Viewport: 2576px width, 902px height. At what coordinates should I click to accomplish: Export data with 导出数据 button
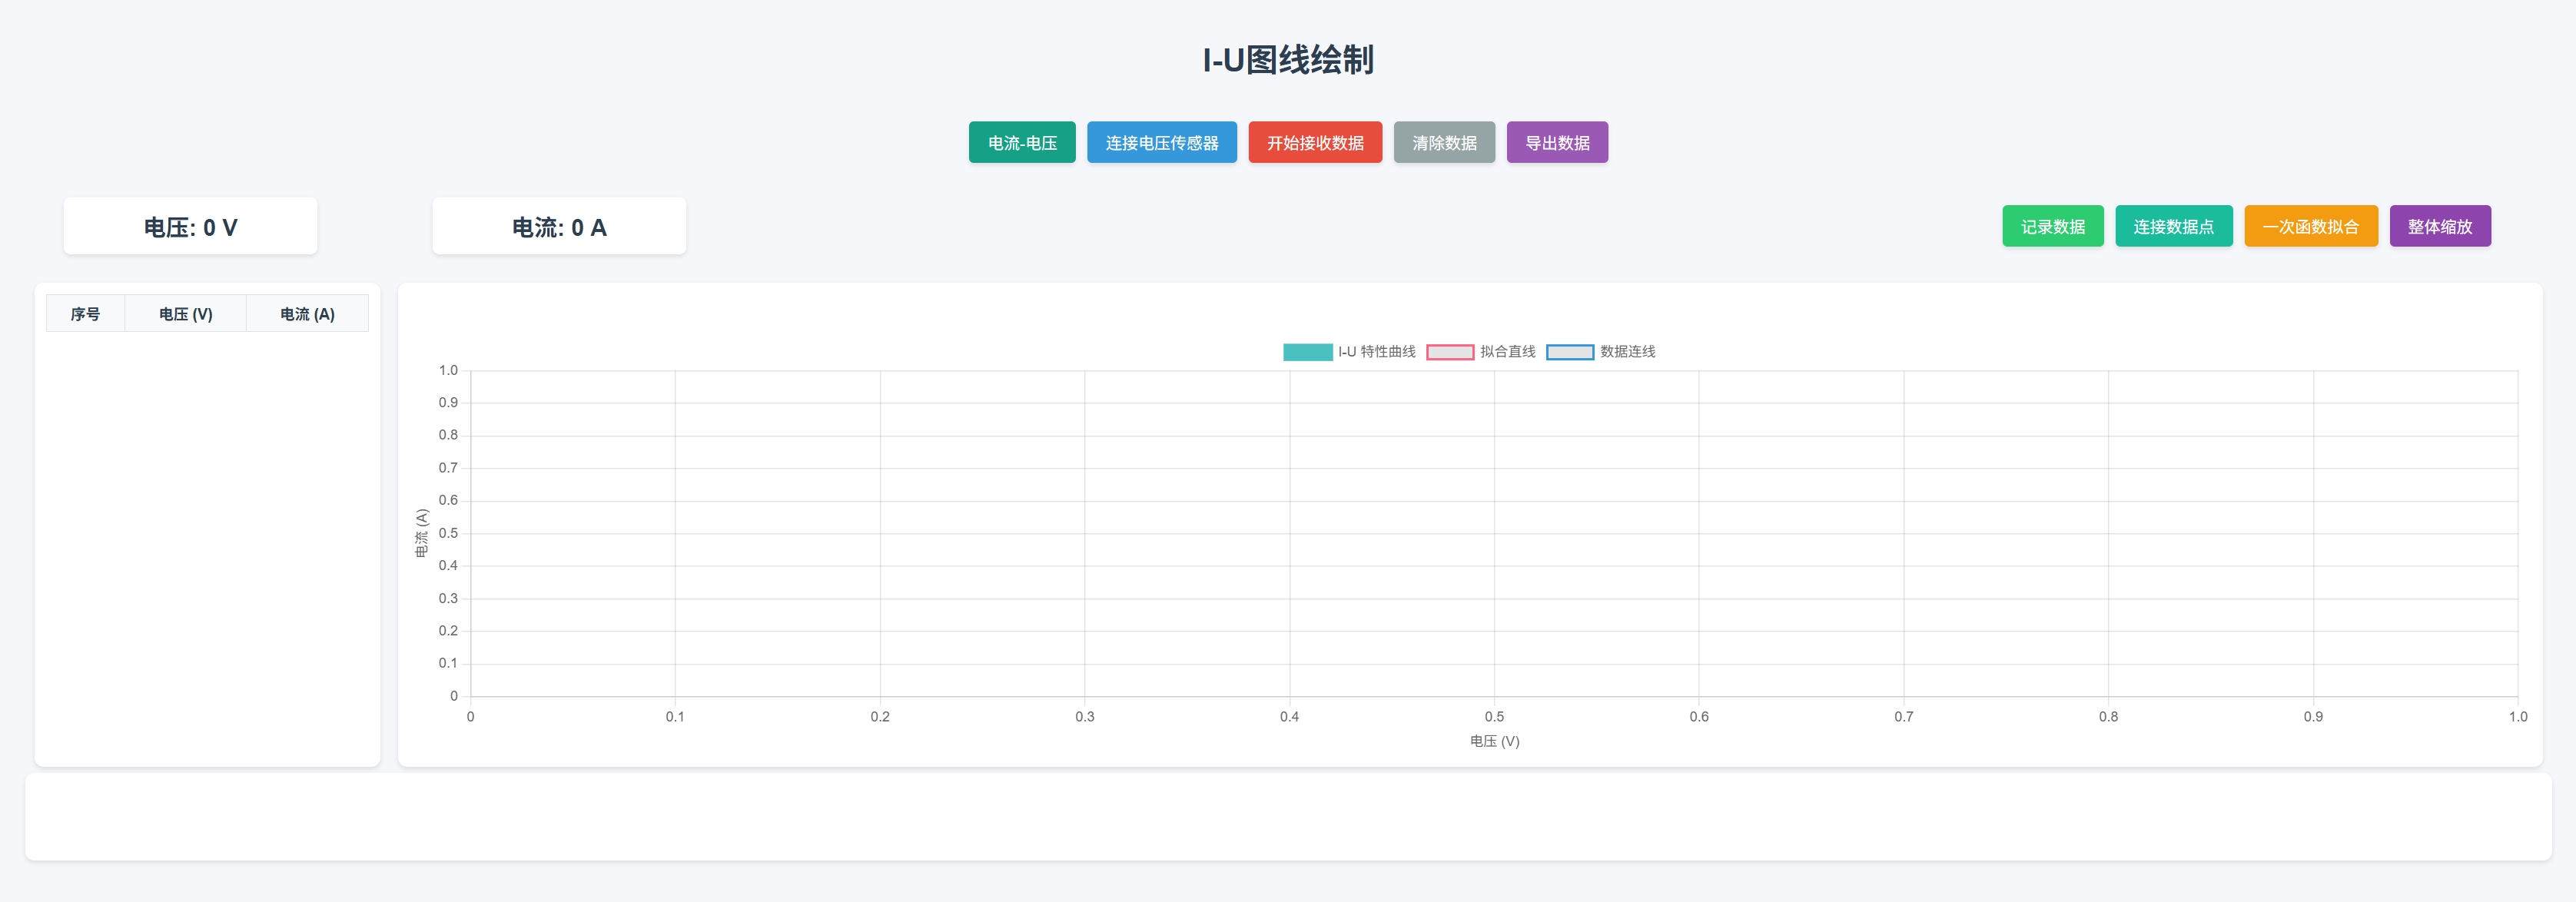(x=1556, y=142)
